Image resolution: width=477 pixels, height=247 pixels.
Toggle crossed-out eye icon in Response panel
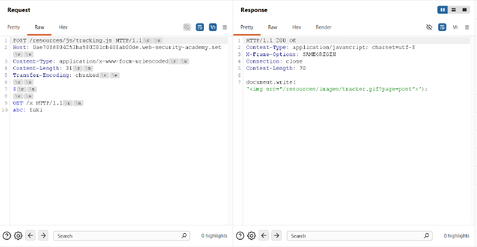tap(429, 27)
